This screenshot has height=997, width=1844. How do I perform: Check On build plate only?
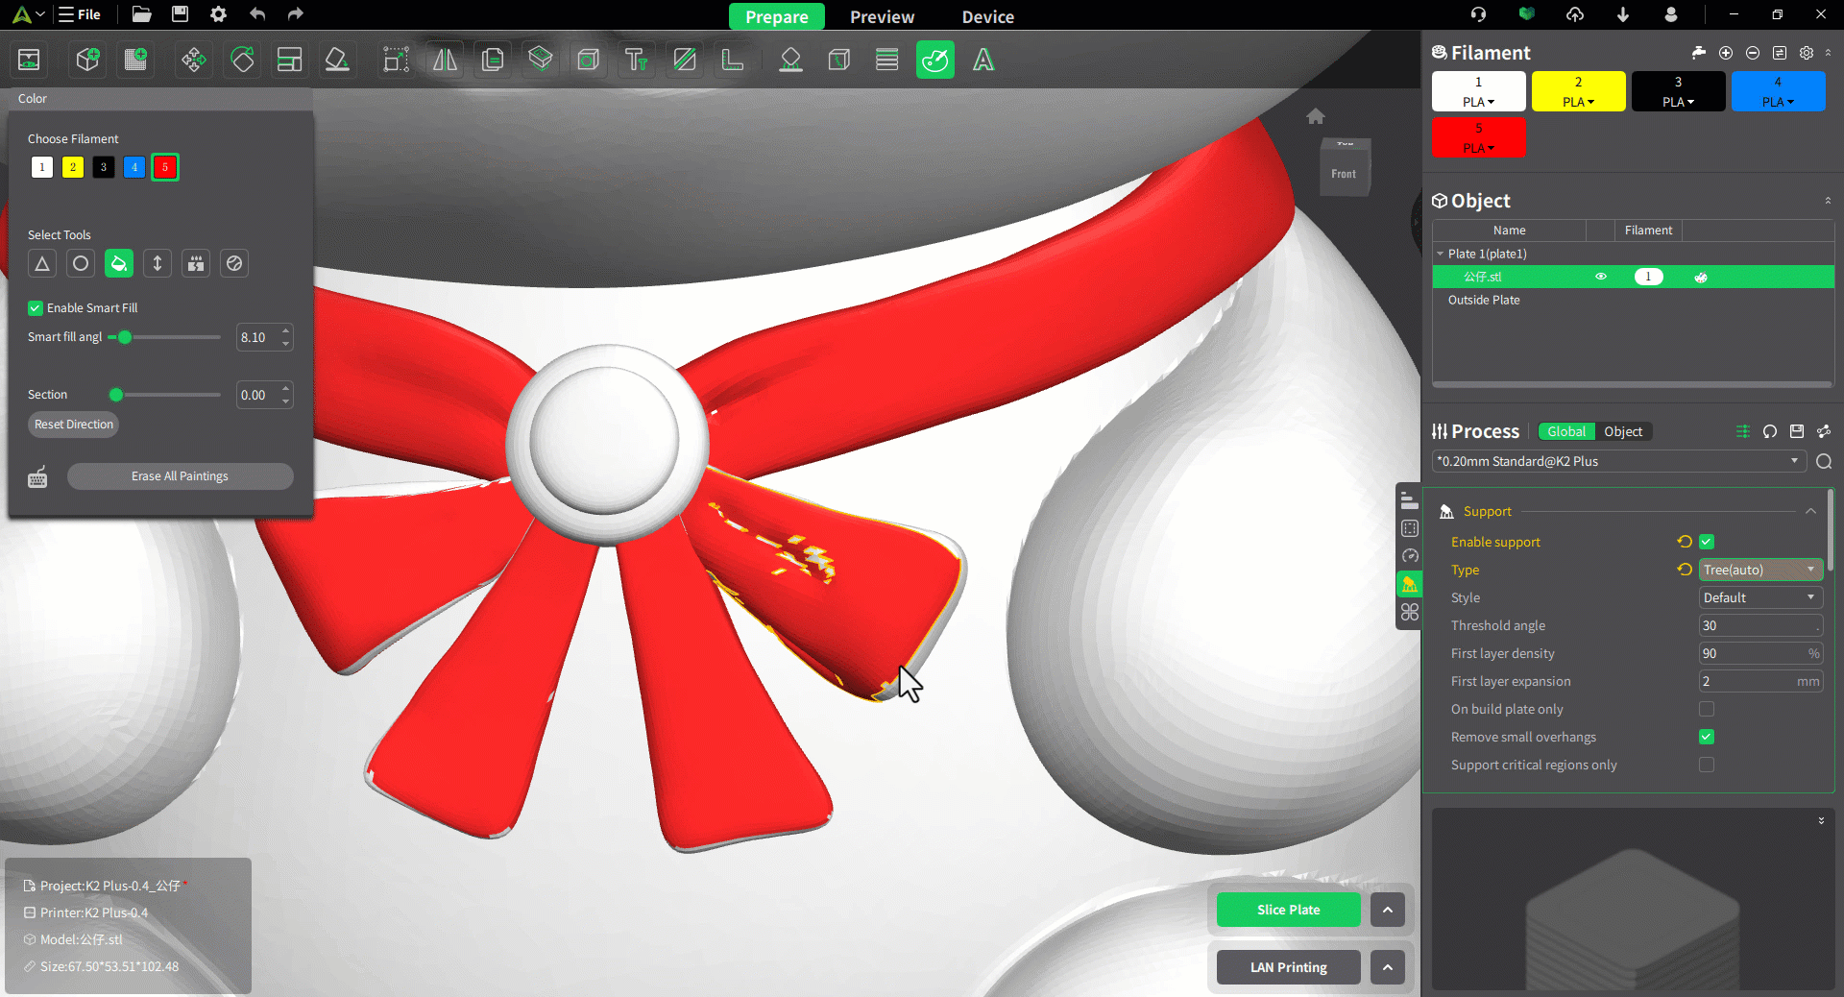click(1707, 709)
